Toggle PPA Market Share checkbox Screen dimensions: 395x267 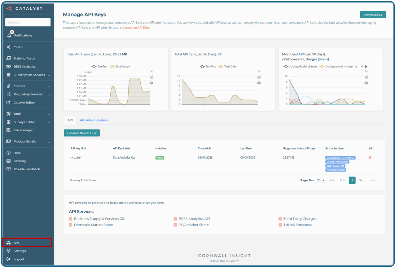(175, 225)
